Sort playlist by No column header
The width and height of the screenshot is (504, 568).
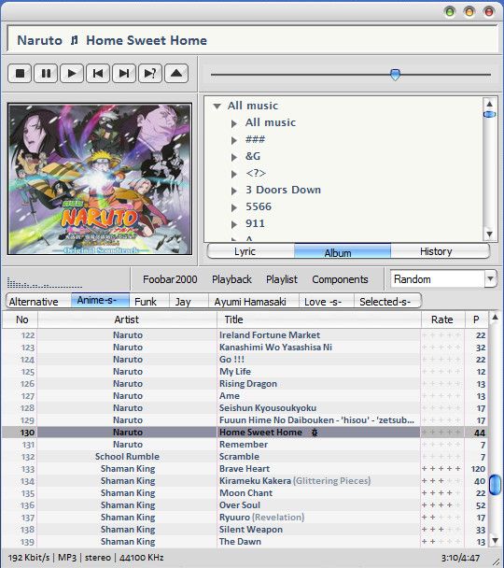coord(20,319)
